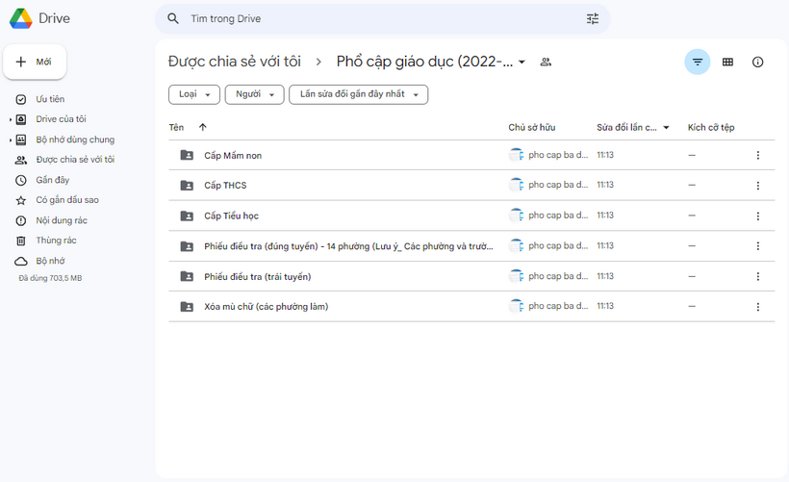
Task: Select Phiếu điều tra (trái tuyến) folder name
Action: click(x=258, y=276)
